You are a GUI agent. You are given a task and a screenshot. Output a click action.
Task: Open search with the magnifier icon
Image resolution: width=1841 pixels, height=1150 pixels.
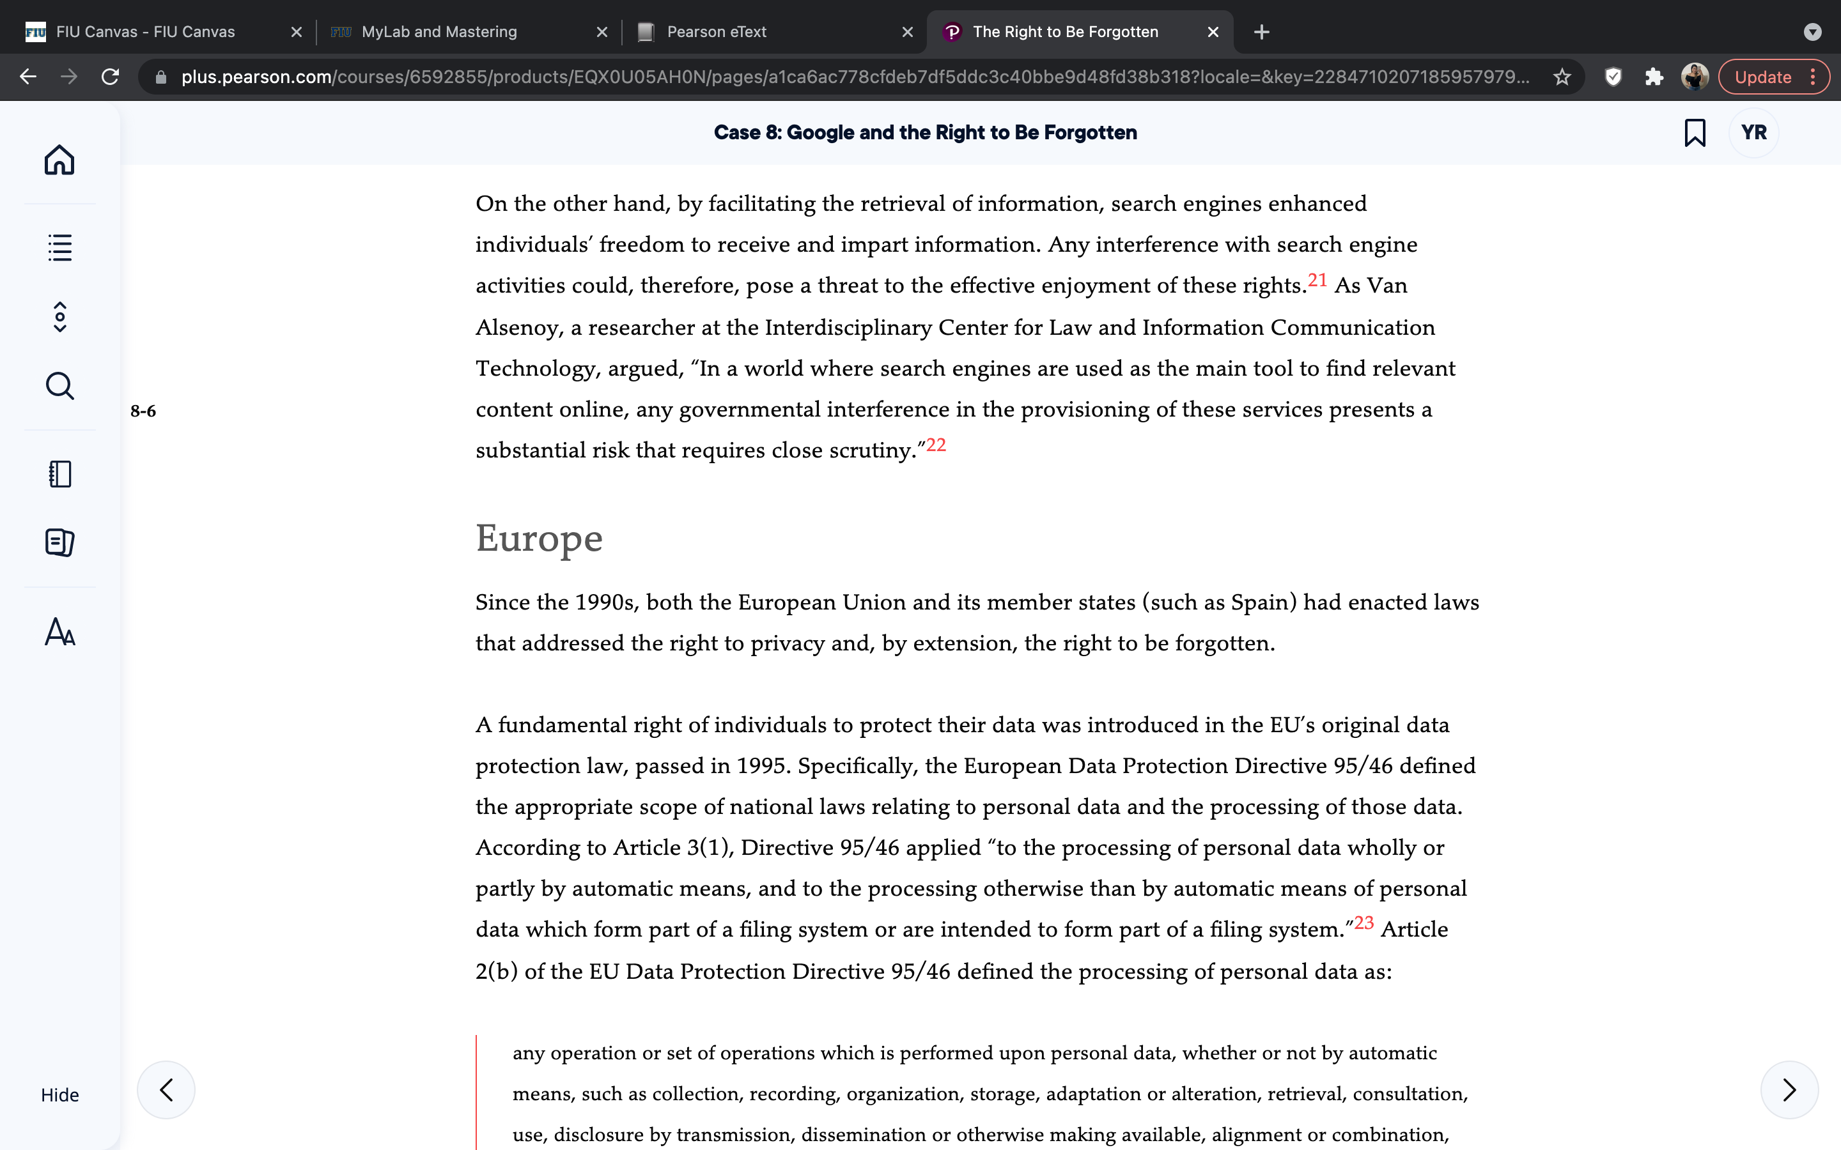59,386
